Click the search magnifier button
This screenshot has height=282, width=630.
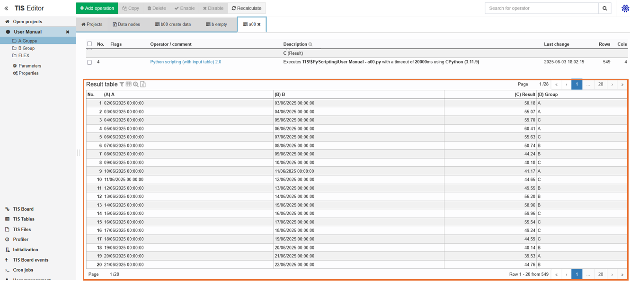[x=605, y=8]
